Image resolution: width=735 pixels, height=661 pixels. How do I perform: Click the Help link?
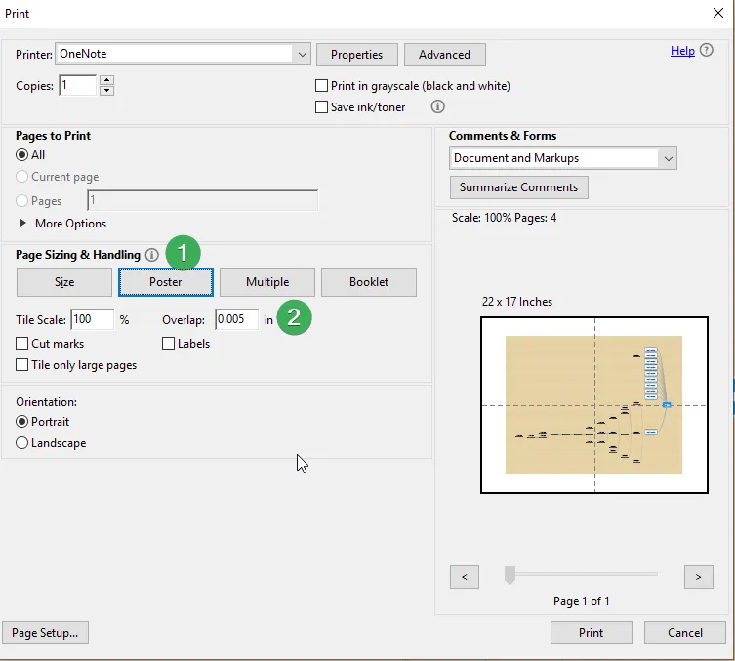682,51
